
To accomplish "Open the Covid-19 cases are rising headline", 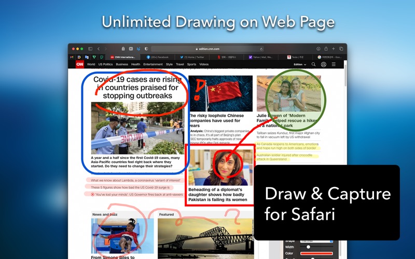I will tap(137, 88).
